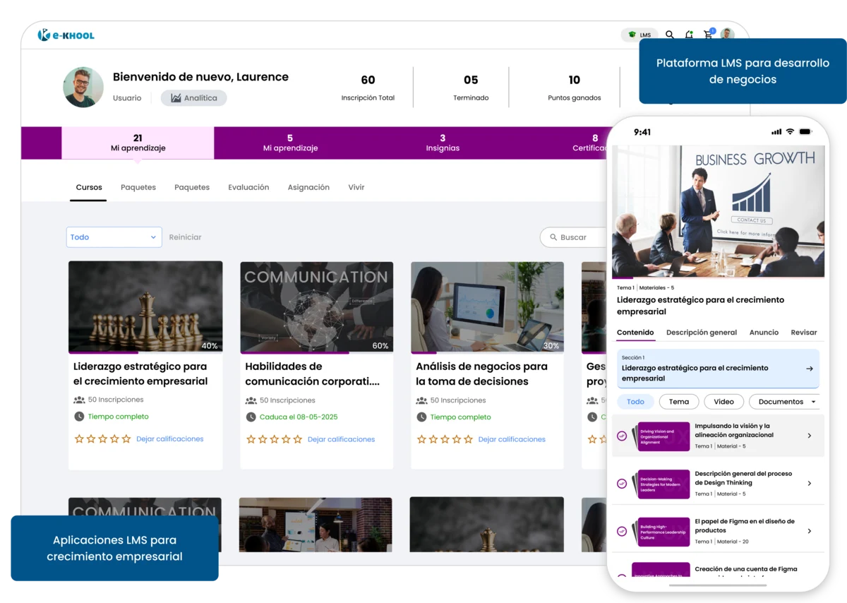The image size is (847, 603).
Task: Toggle the green LMS switch in the header
Action: [639, 34]
